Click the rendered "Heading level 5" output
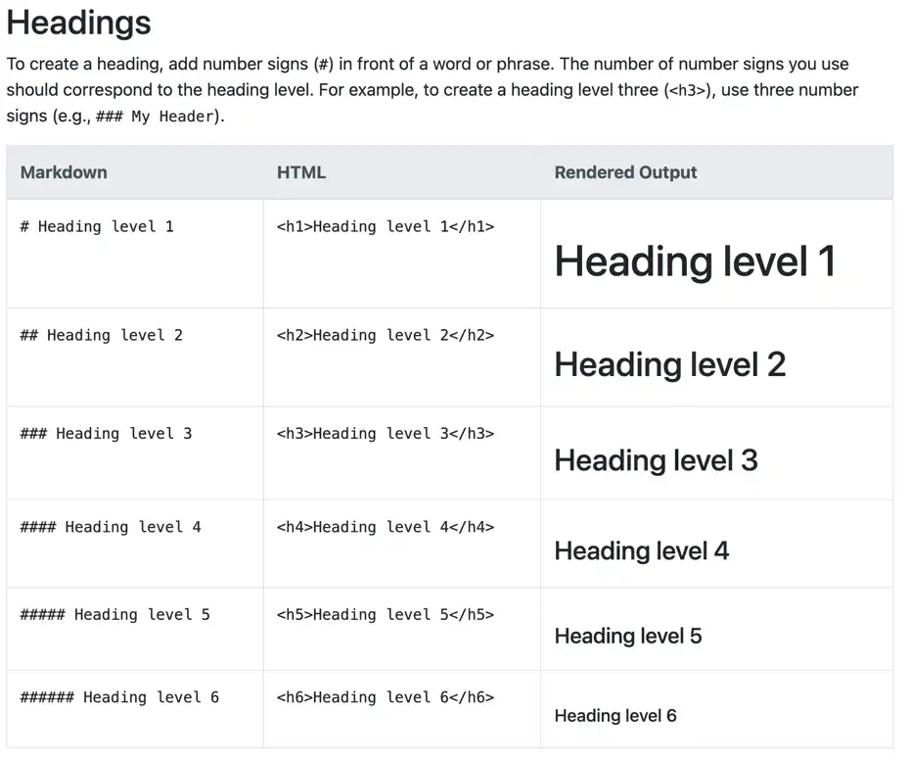 628,637
